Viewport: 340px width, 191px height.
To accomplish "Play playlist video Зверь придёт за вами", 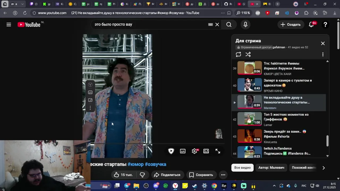I will [x=279, y=136].
